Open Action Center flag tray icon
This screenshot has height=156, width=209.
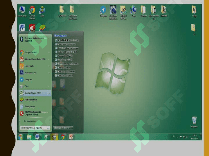point(181,137)
